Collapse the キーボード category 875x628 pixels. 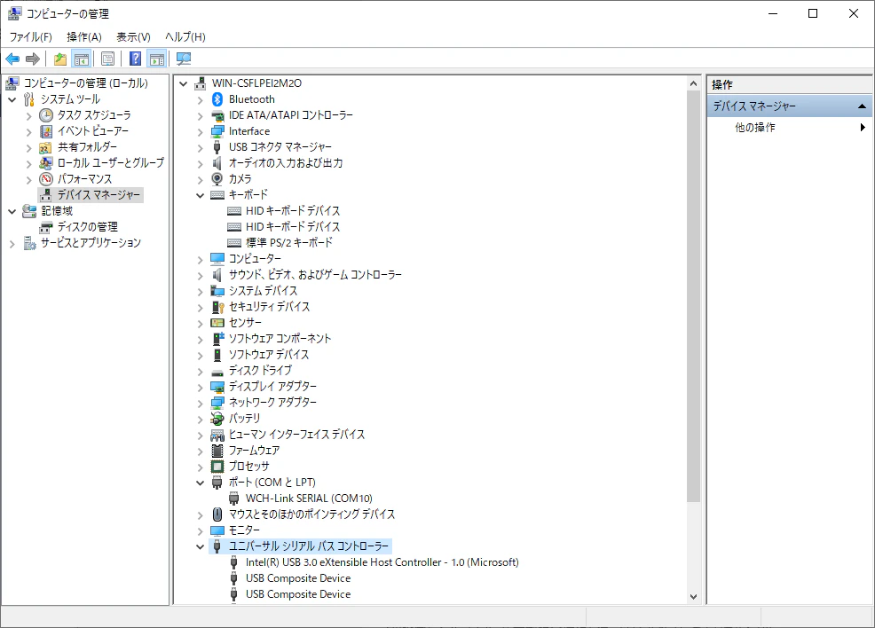pyautogui.click(x=200, y=195)
